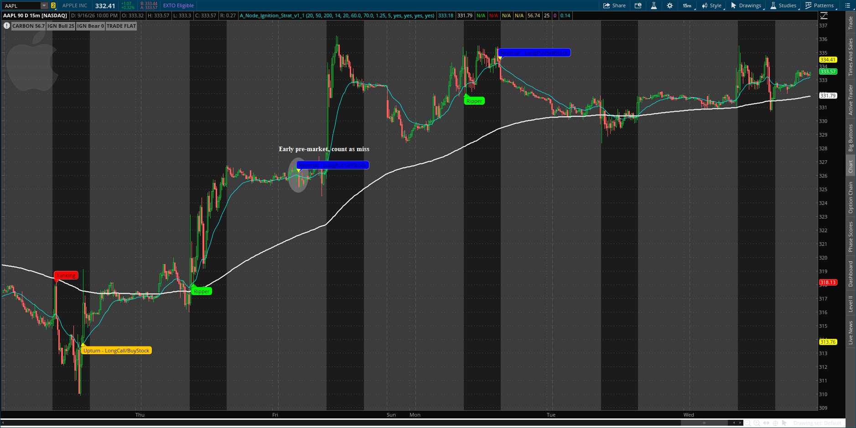The height and width of the screenshot is (428, 856).
Task: Click the crosshair cursor icon
Action: [775, 423]
